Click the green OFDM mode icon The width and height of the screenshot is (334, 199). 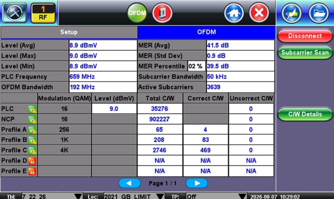click(137, 13)
